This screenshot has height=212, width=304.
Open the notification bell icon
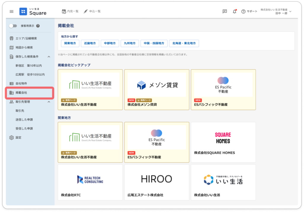pyautogui.click(x=234, y=12)
